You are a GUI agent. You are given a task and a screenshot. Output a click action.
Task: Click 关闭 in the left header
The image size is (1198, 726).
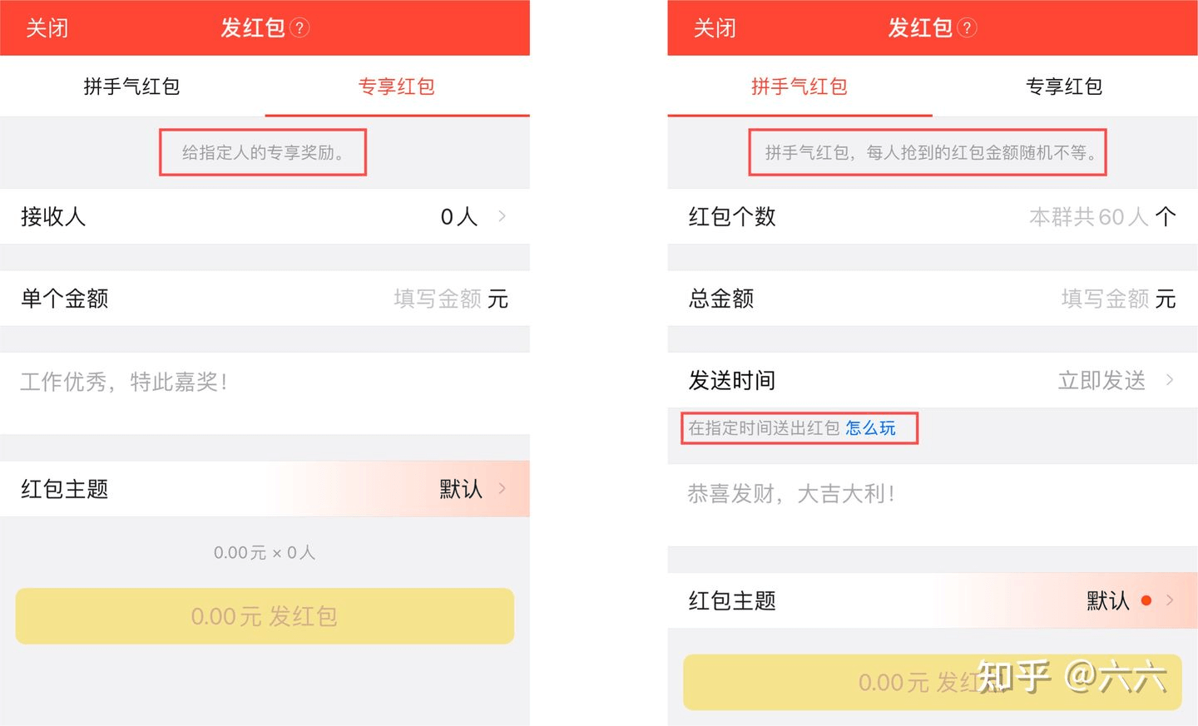click(47, 28)
